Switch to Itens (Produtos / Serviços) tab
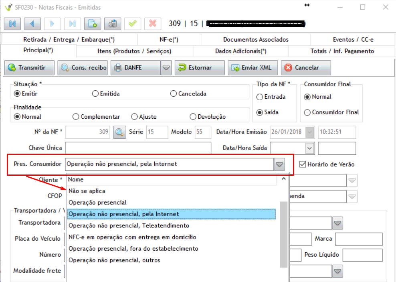Image resolution: width=396 pixels, height=282 pixels. coord(134,51)
